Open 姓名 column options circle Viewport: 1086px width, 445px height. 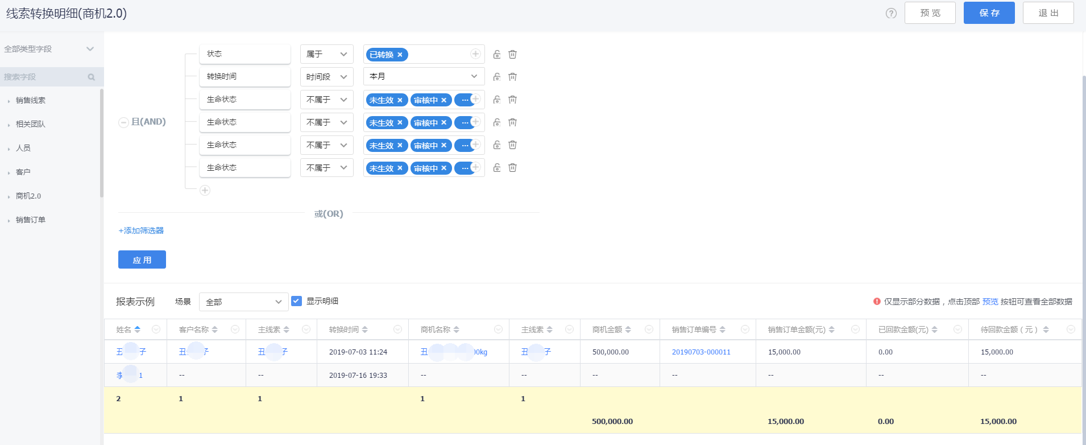(x=156, y=329)
